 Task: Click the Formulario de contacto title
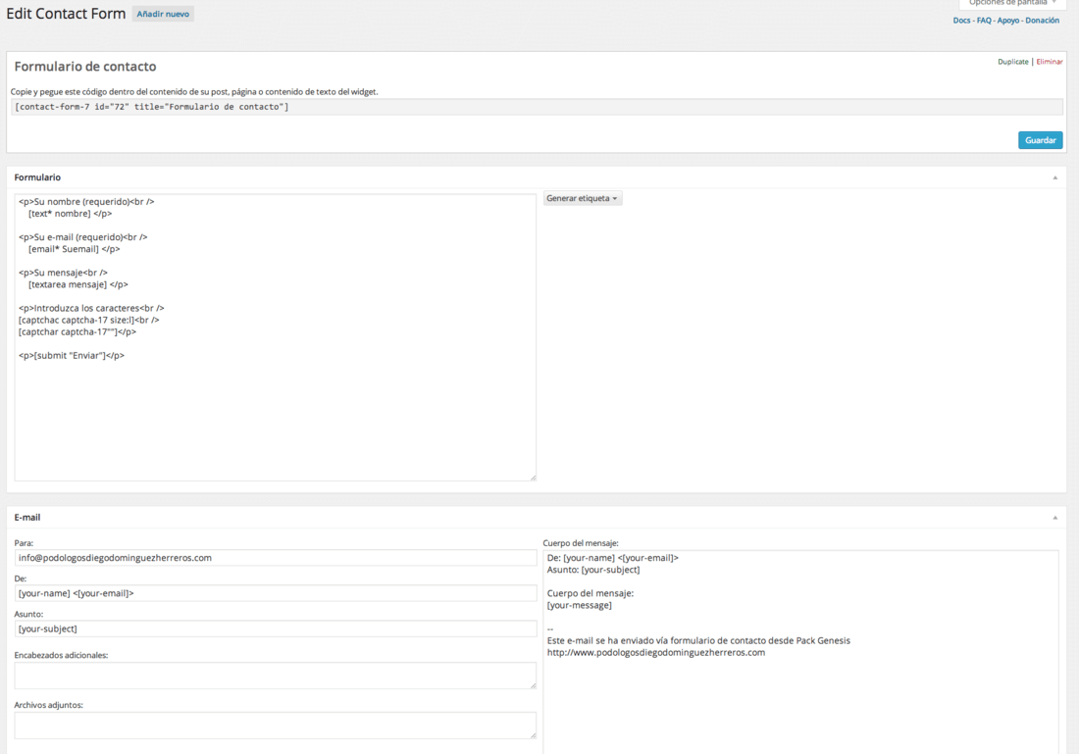pos(85,67)
